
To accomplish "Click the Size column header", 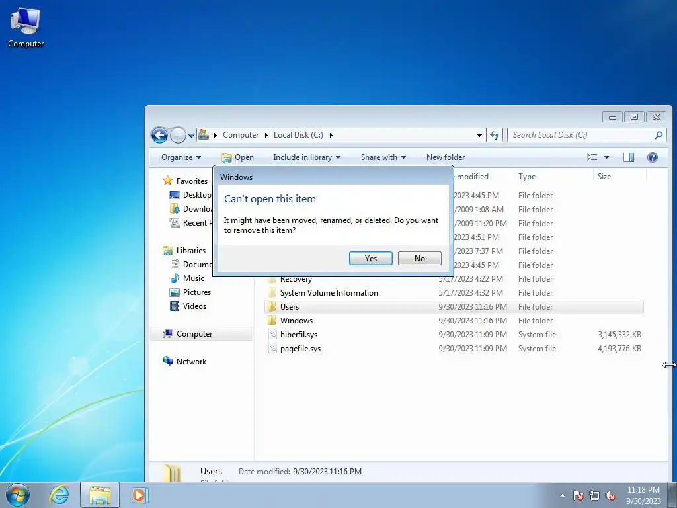I will click(619, 176).
